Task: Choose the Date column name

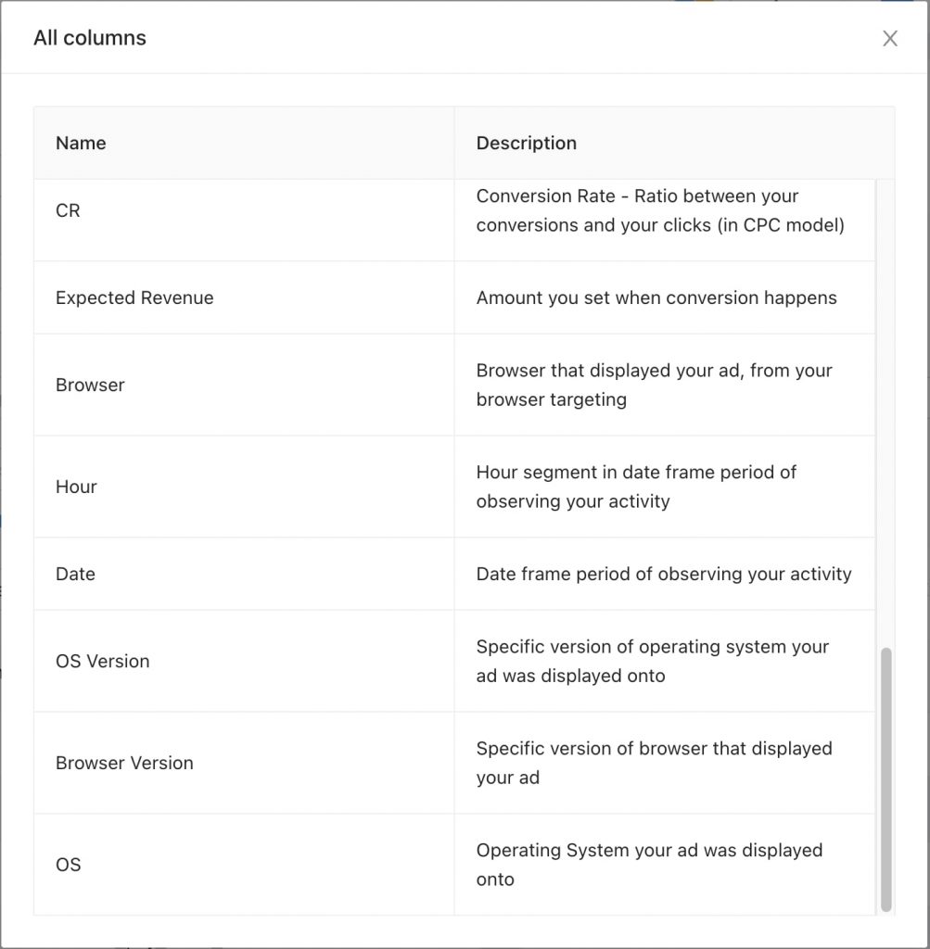Action: [75, 574]
